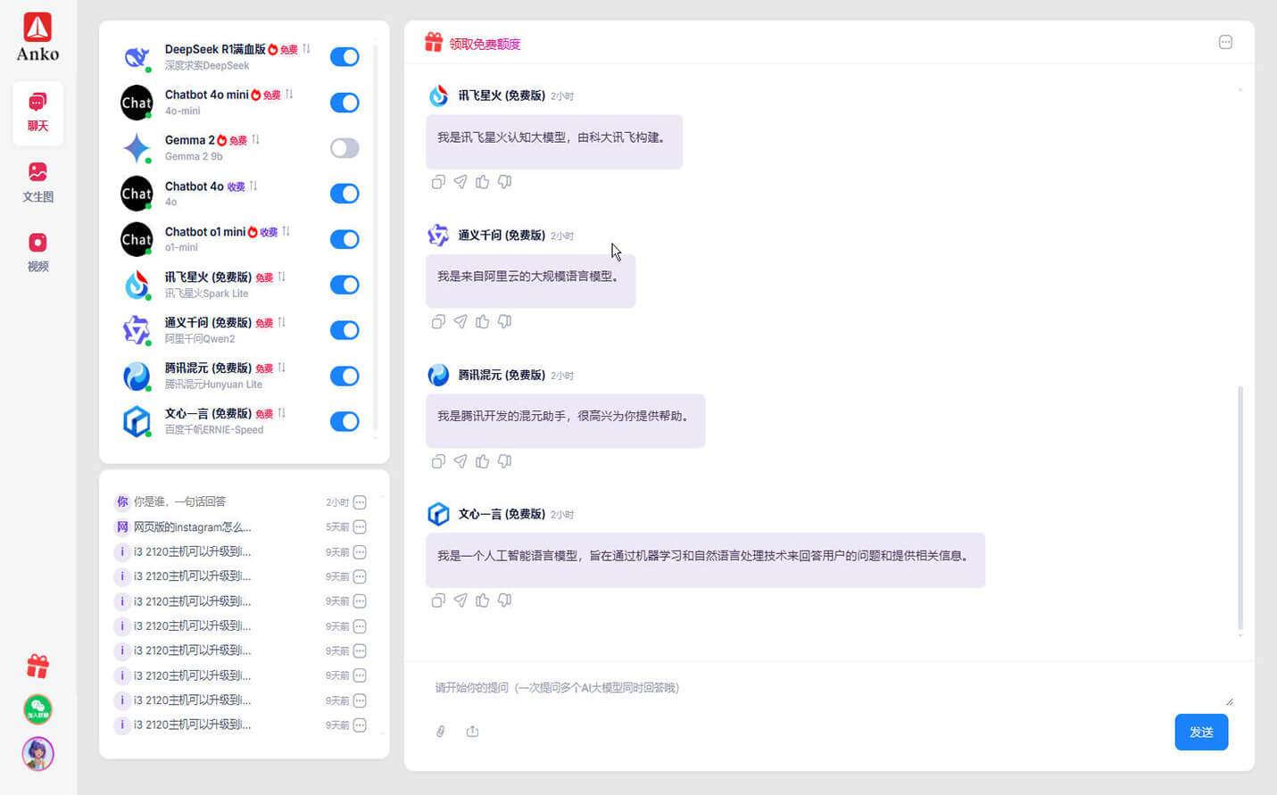
Task: Select the Gemma 2 model entry
Action: coord(239,148)
